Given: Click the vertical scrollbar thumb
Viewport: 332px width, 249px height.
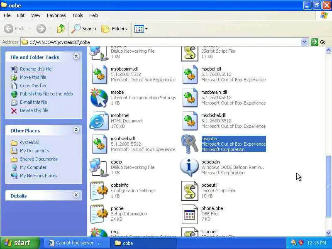Looking at the screenshot, I should point(328,186).
